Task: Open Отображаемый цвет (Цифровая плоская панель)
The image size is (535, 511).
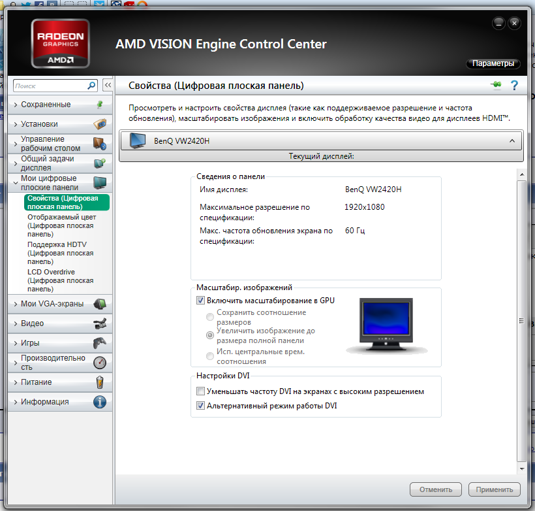Action: coord(62,225)
